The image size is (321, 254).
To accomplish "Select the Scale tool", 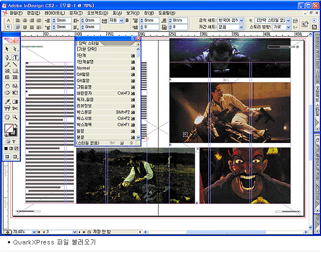I will [x=15, y=86].
